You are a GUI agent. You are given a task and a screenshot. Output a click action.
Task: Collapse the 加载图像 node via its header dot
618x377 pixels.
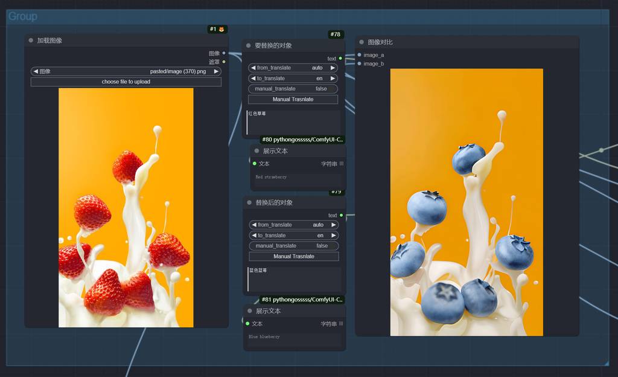pos(31,40)
